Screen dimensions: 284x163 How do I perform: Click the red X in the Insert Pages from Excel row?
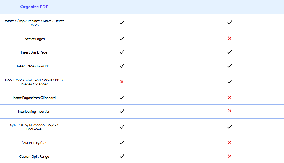[122, 82]
